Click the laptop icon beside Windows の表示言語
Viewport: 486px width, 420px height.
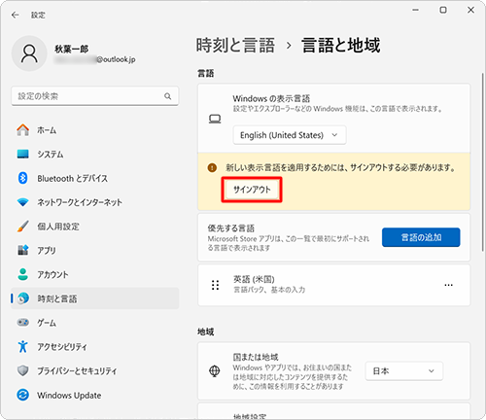[x=215, y=119]
